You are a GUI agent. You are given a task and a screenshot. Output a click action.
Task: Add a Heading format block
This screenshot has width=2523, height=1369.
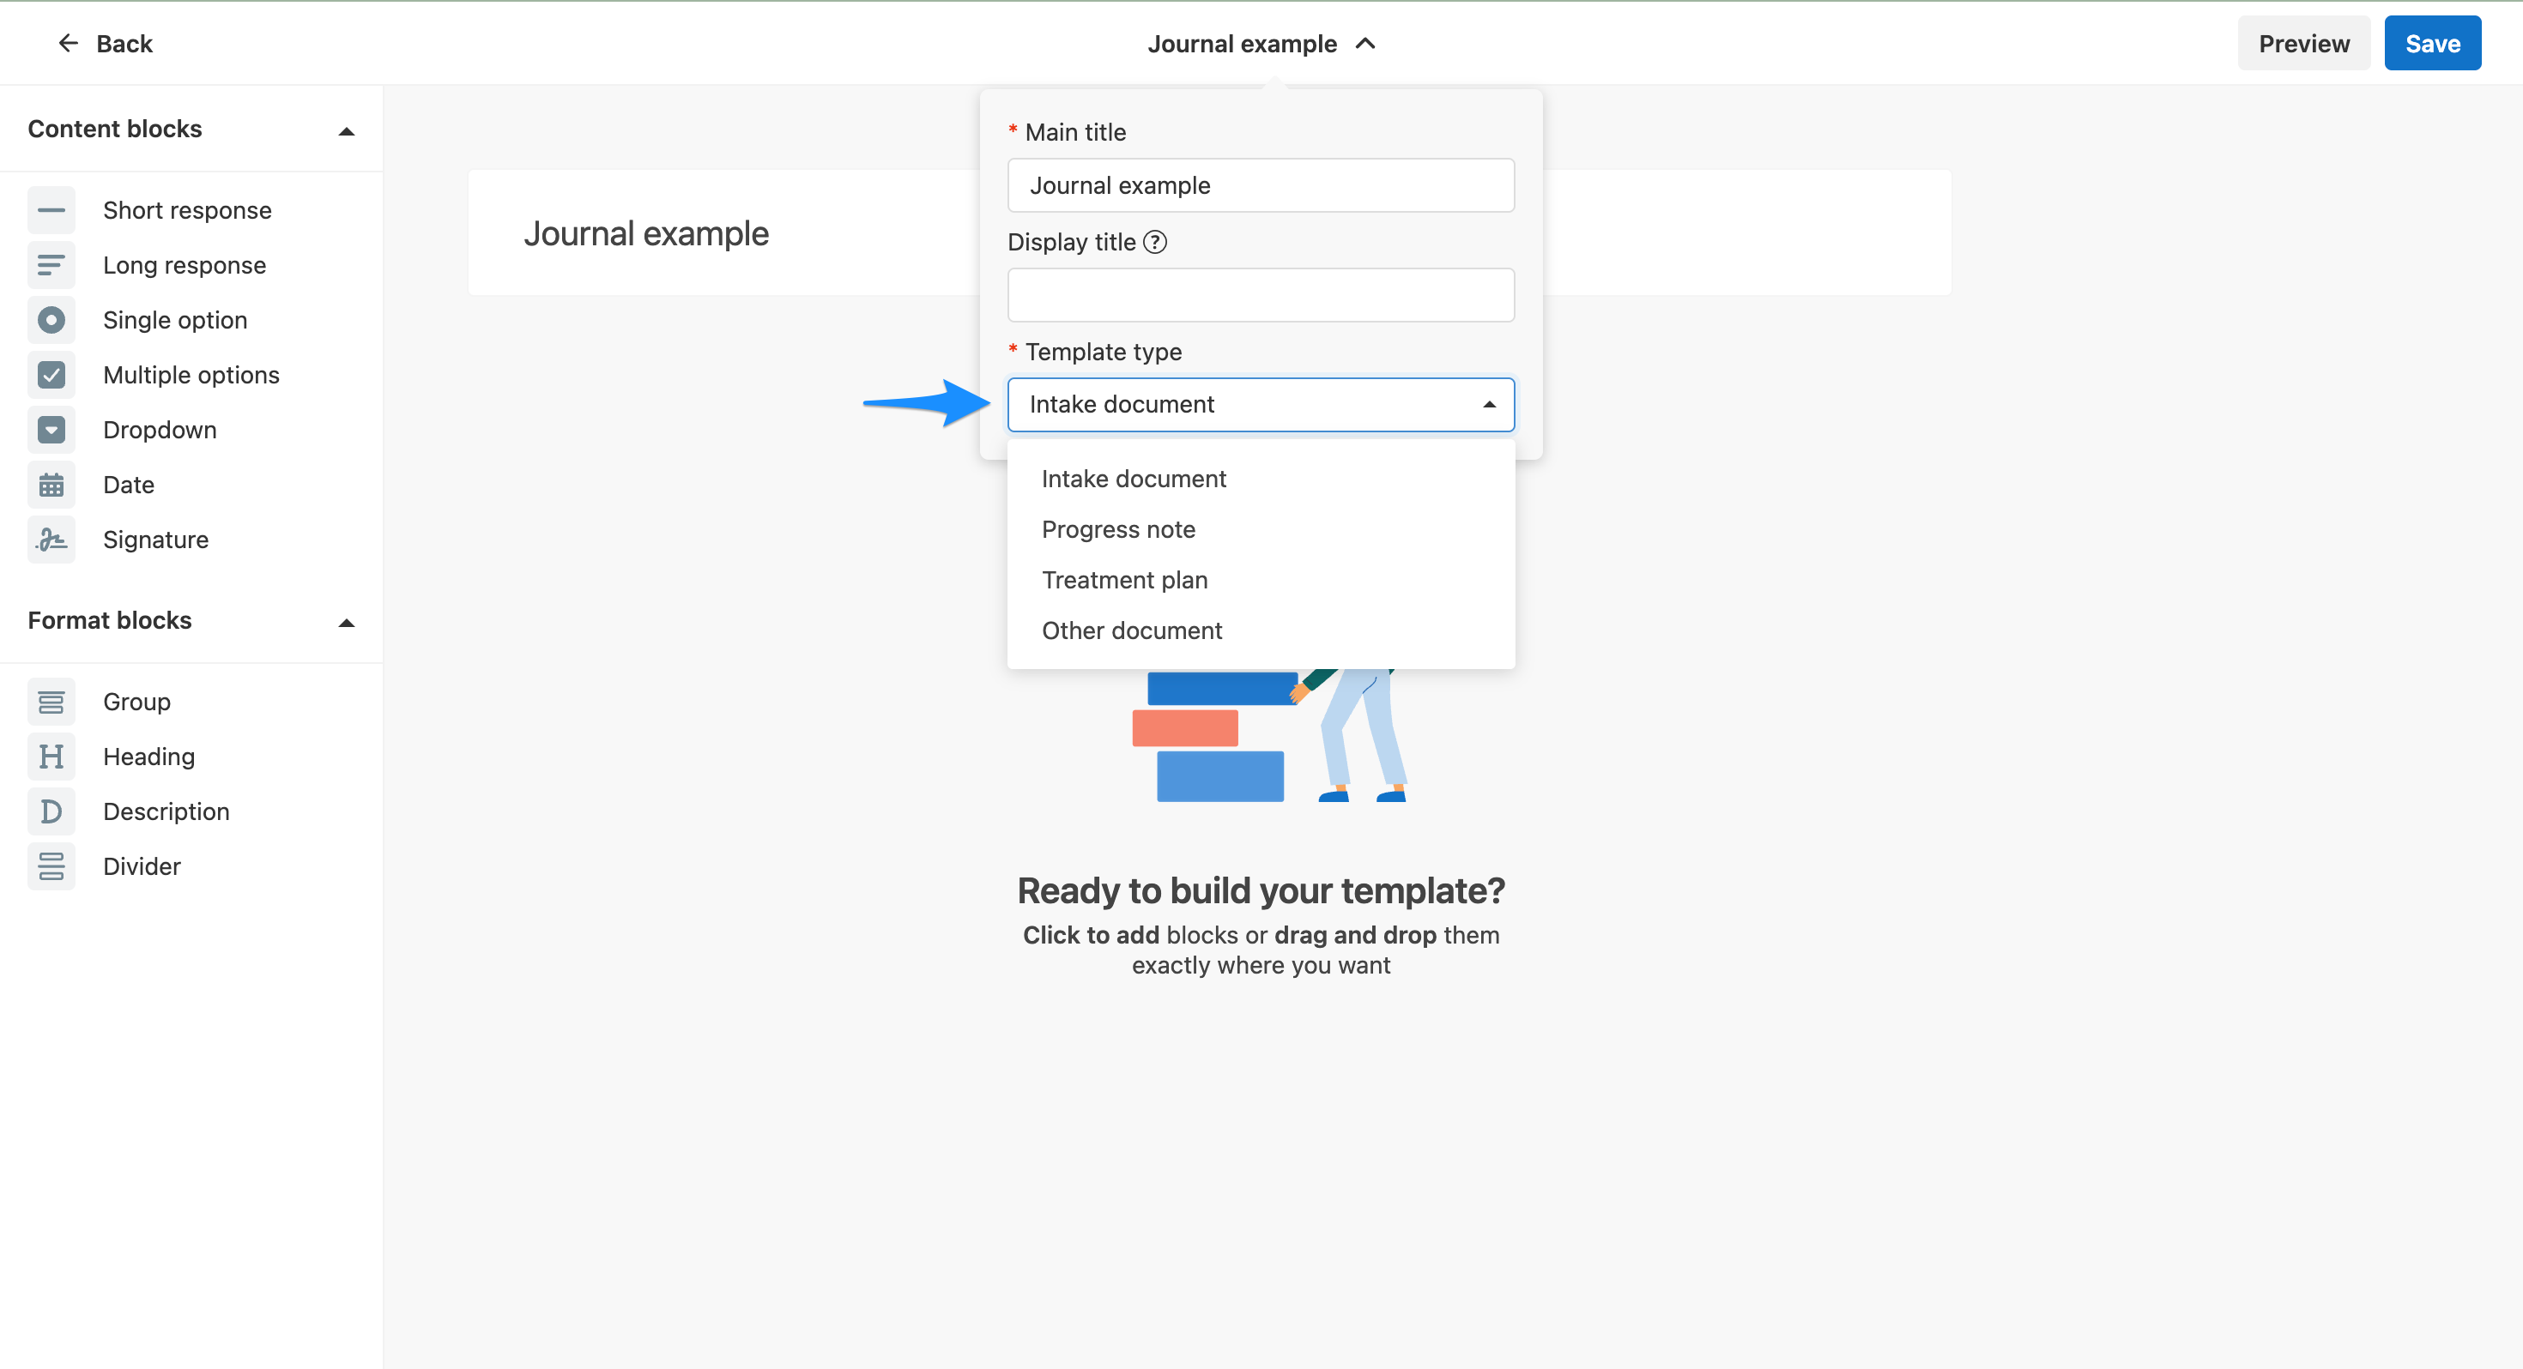[x=148, y=757]
